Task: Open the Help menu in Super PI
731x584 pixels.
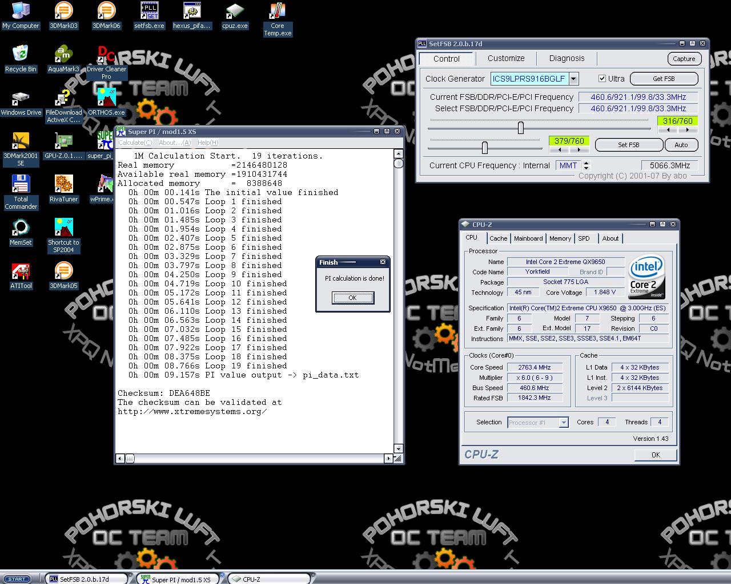Action: tap(208, 143)
